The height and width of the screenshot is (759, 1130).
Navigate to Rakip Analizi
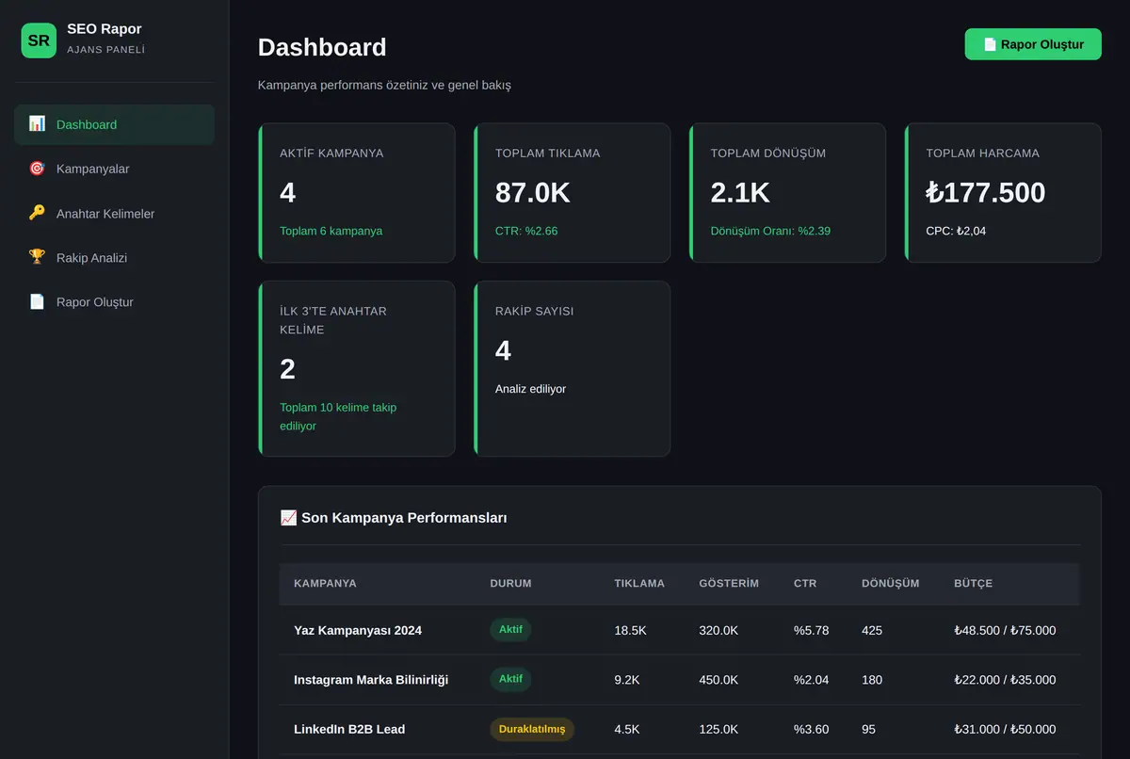[114, 257]
